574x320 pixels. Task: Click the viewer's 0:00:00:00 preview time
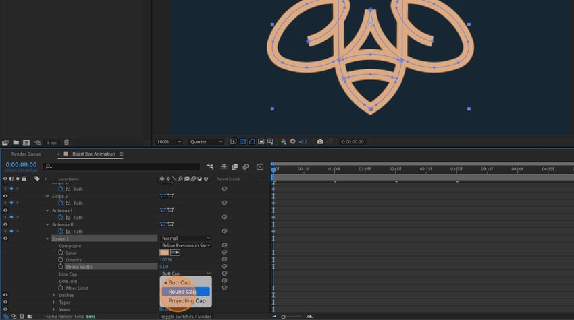[353, 141]
